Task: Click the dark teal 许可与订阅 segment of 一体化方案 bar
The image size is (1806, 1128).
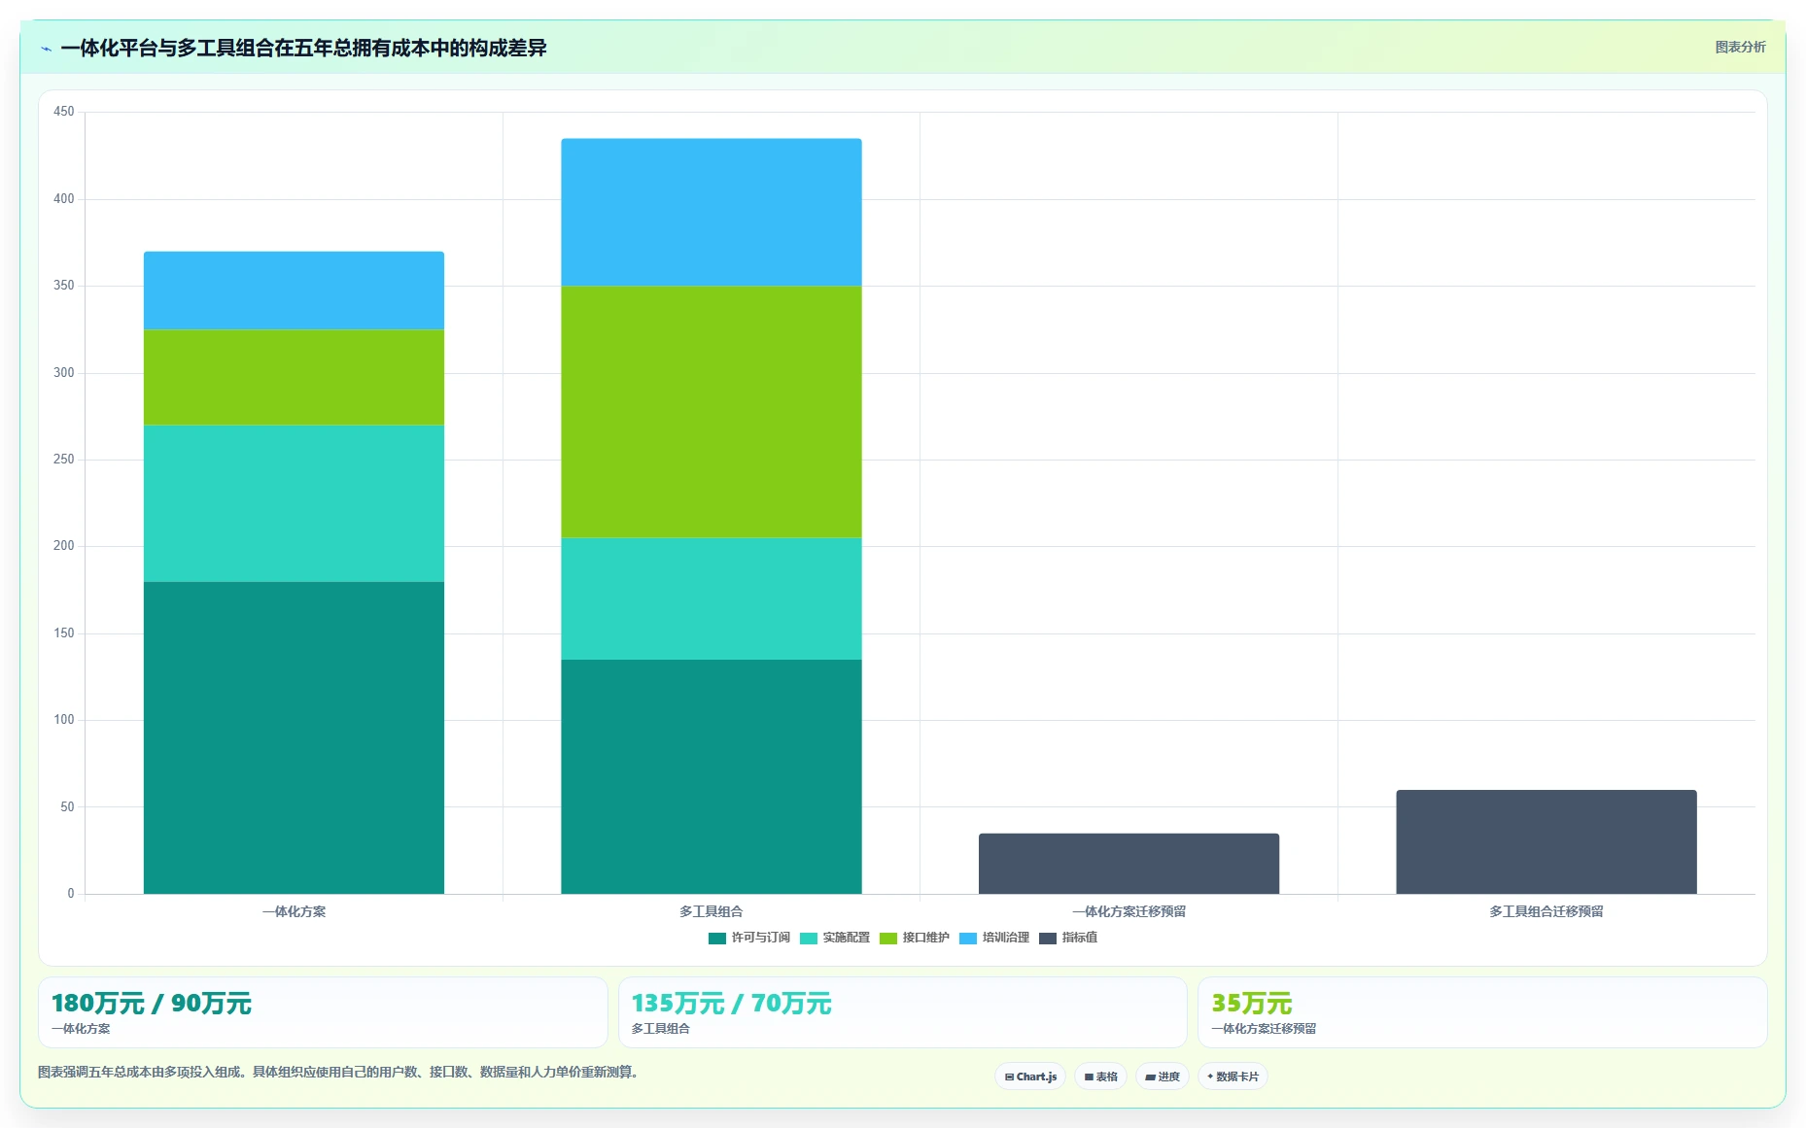Action: (x=294, y=737)
